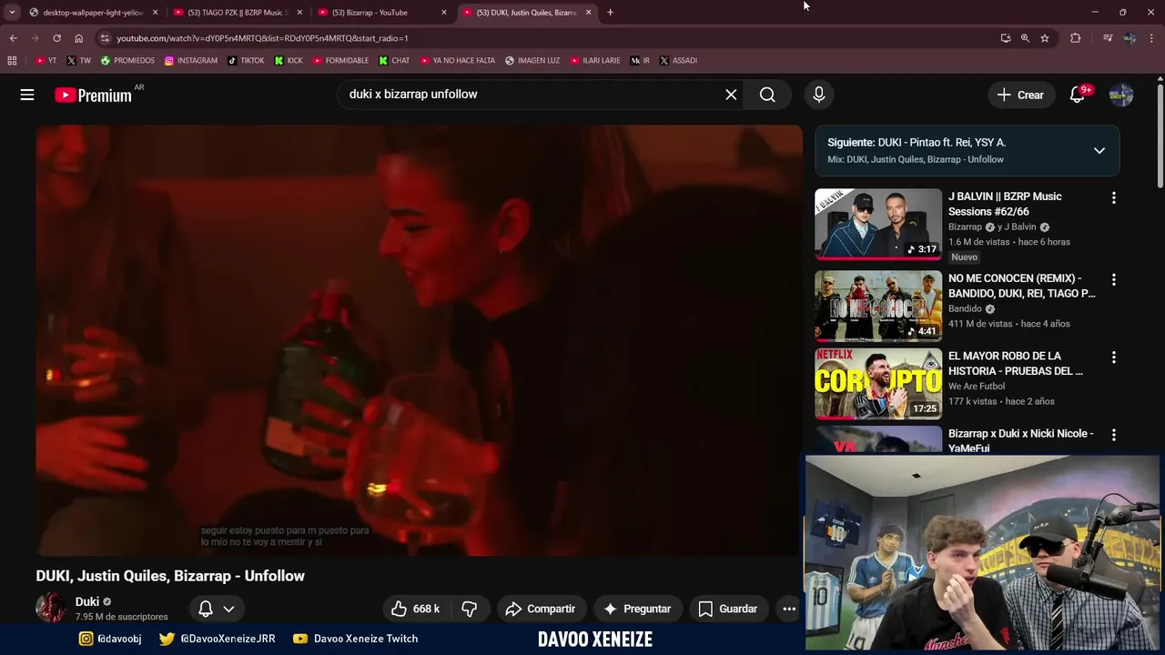Open the Duki channel name link
The width and height of the screenshot is (1165, 655).
87,601
